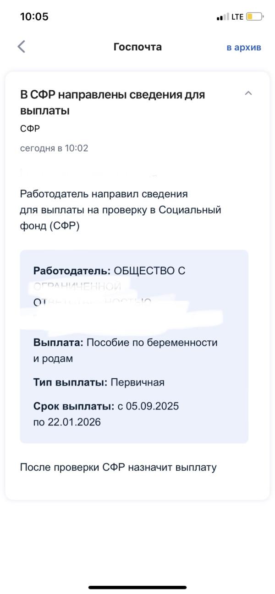Tap the back chevron arrow
Image resolution: width=275 pixels, height=594 pixels.
tap(21, 47)
